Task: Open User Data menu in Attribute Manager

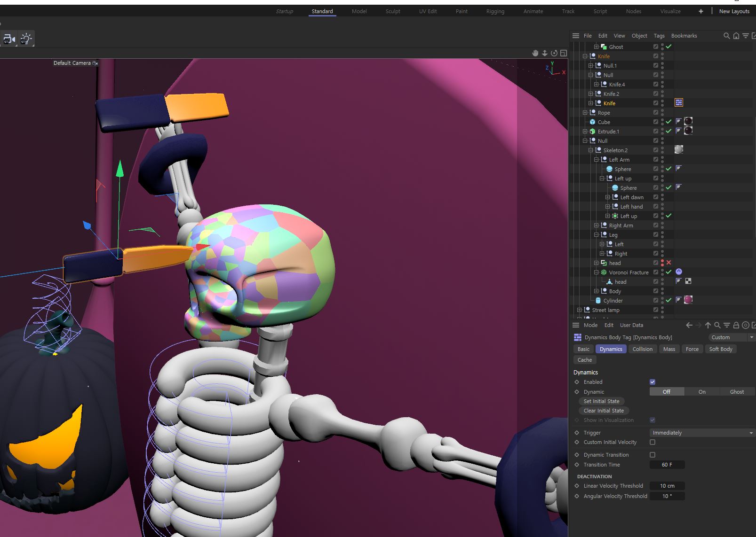Action: tap(631, 325)
